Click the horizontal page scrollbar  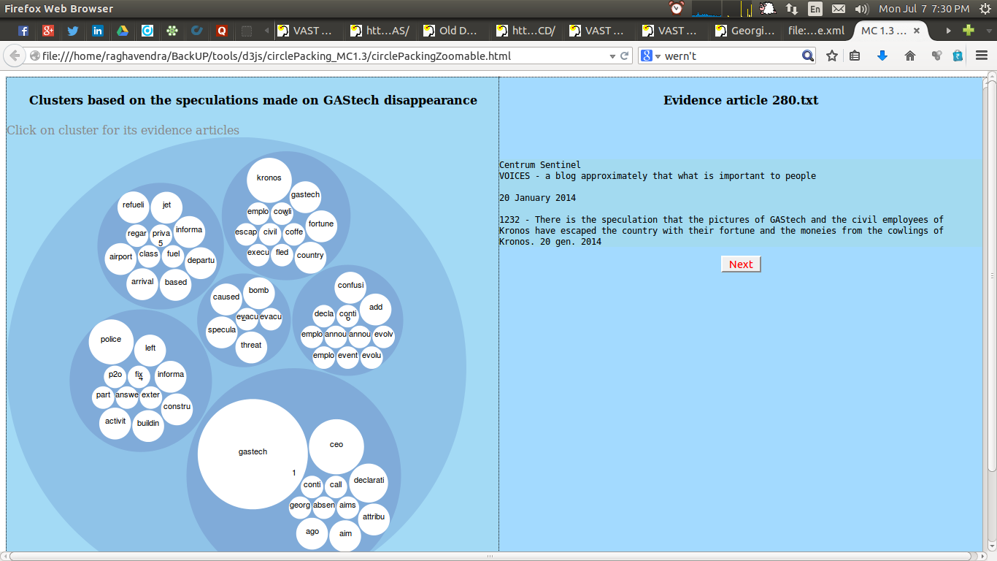tap(490, 556)
